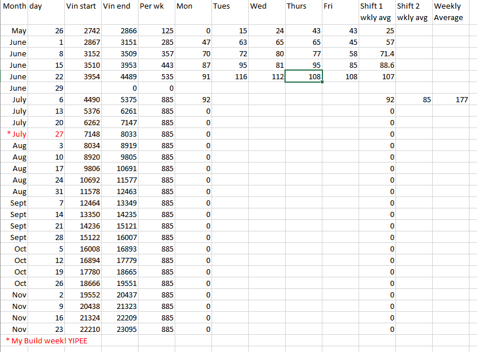The width and height of the screenshot is (477, 352).
Task: Click the fill handle of the selected cell
Action: pyautogui.click(x=322, y=82)
